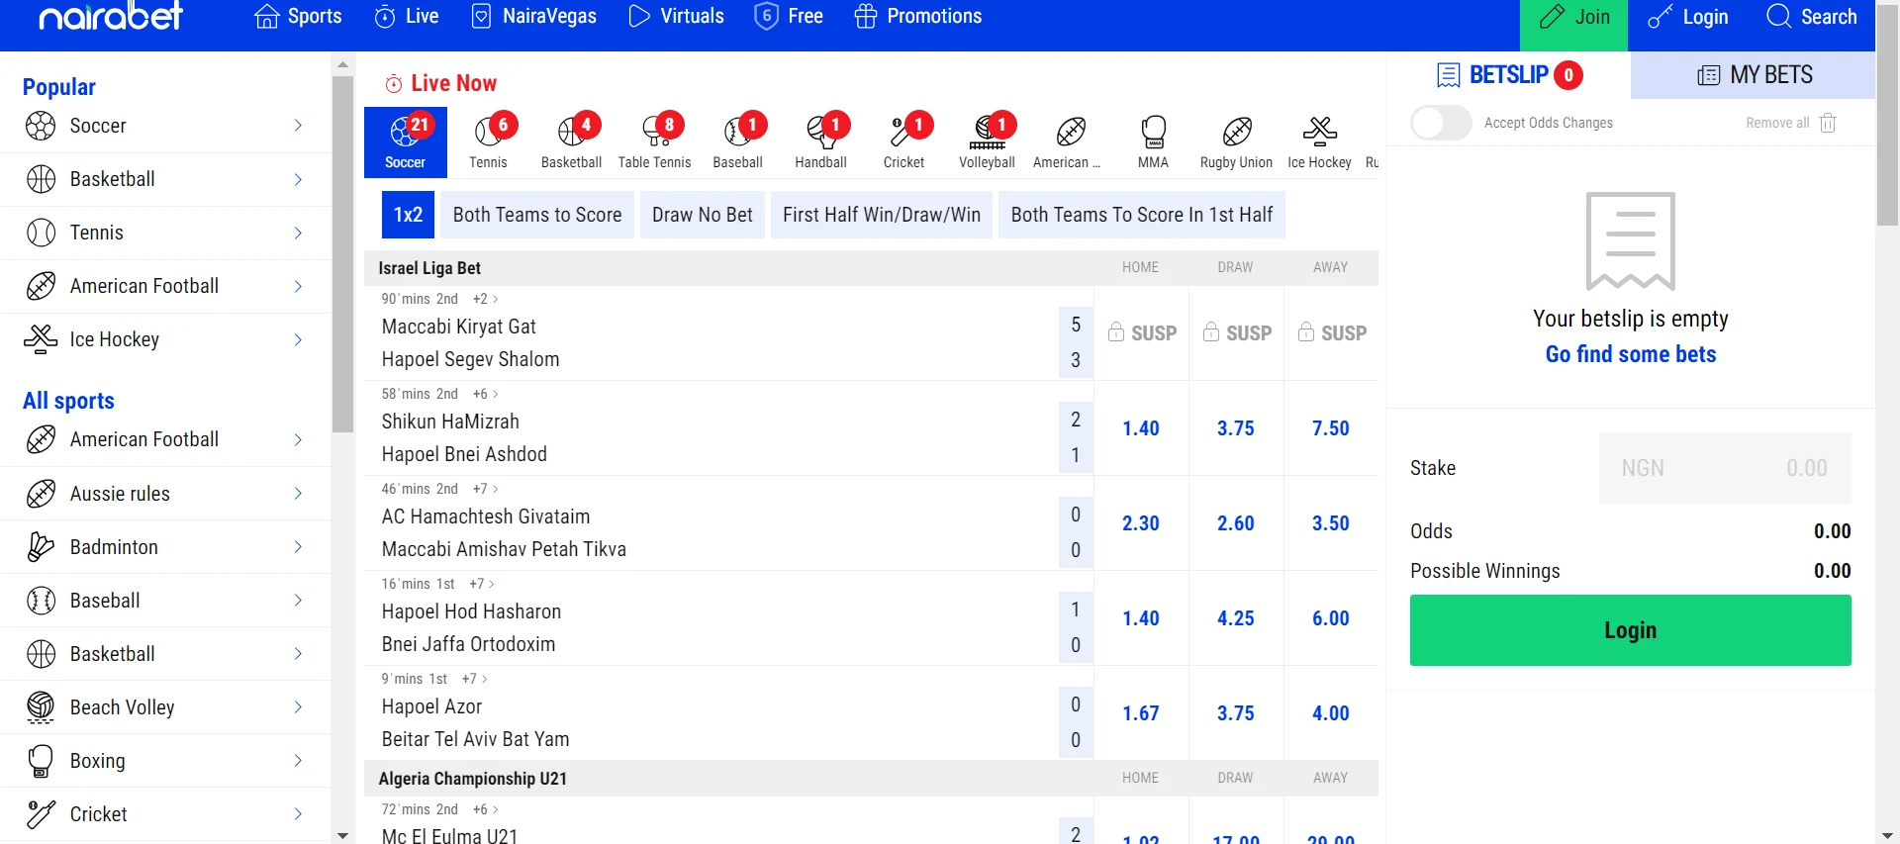
Task: Open Ice Hockey in the Popular list
Action: pos(165,339)
